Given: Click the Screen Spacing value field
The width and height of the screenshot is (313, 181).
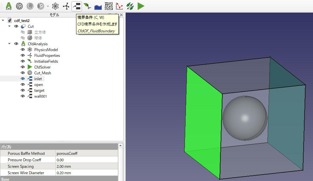Looking at the screenshot, I should coord(86,166).
